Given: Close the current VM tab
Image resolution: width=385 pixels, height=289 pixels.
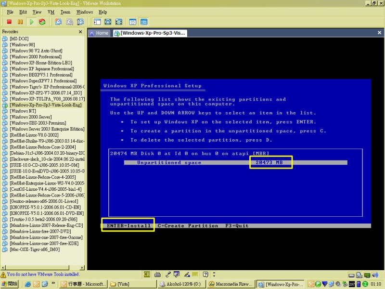Looking at the screenshot, I should (x=379, y=33).
